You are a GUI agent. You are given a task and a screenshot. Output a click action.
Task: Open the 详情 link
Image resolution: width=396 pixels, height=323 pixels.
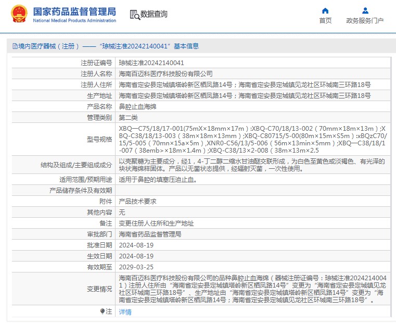[125, 312]
